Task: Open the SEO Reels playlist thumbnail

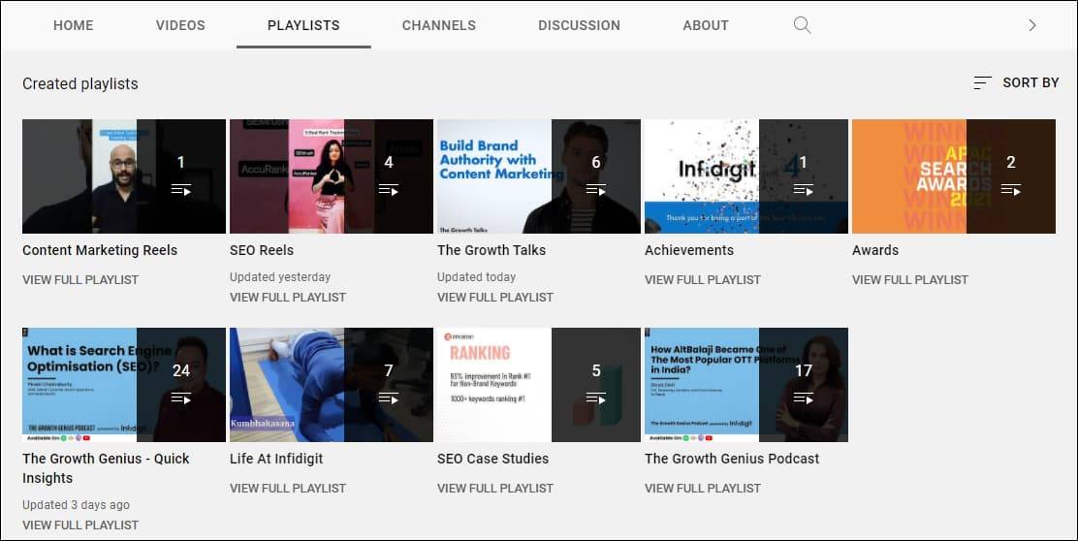Action: (332, 176)
